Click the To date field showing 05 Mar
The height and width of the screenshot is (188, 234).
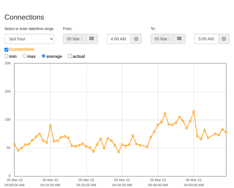[x=162, y=39]
